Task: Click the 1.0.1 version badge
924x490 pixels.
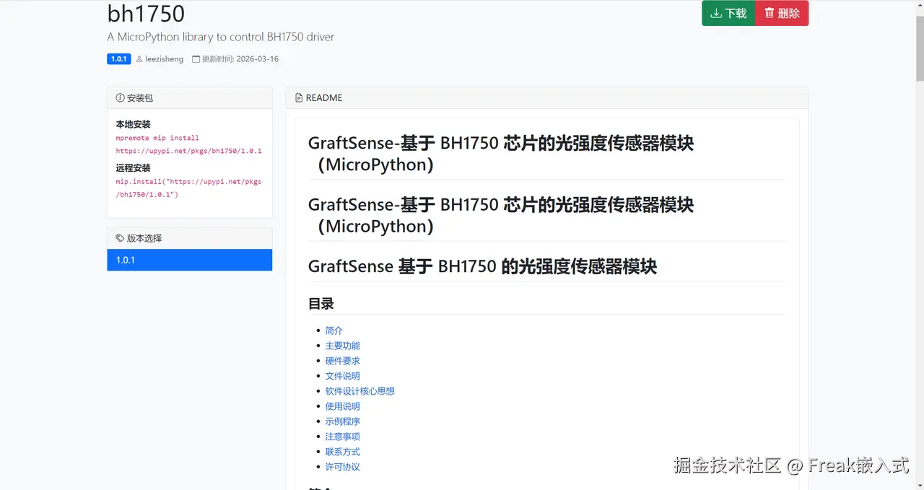Action: pyautogui.click(x=119, y=59)
